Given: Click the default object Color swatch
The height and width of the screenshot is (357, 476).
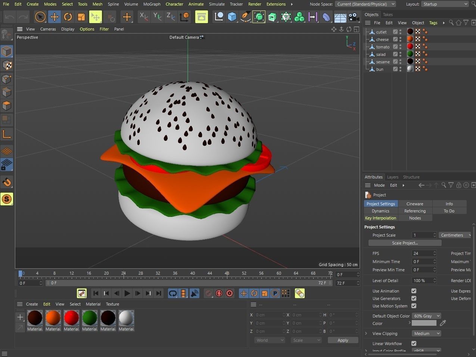Looking at the screenshot, I should pyautogui.click(x=424, y=323).
